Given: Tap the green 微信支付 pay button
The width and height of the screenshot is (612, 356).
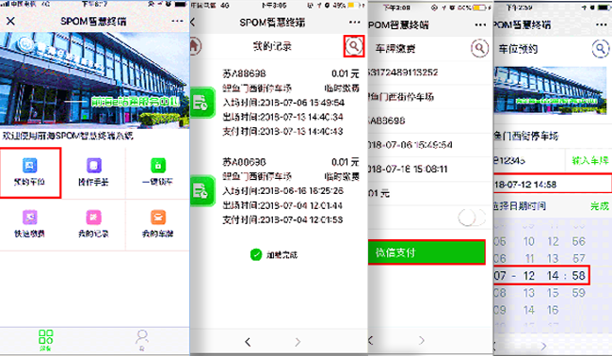Looking at the screenshot, I should tap(427, 253).
